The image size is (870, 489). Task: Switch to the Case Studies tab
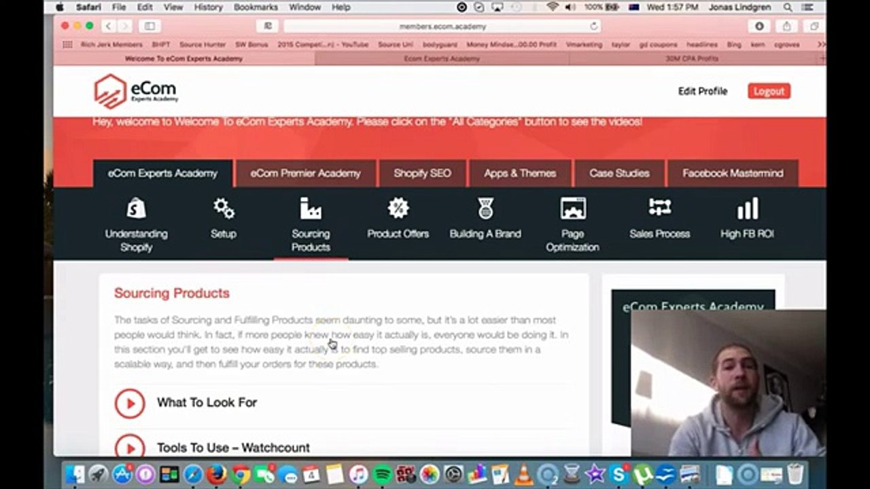pos(619,173)
